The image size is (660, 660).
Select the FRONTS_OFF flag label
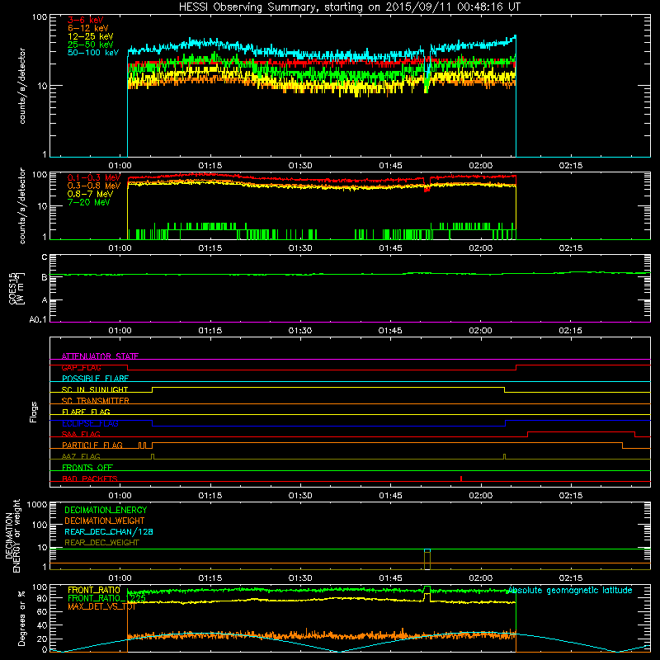87,467
